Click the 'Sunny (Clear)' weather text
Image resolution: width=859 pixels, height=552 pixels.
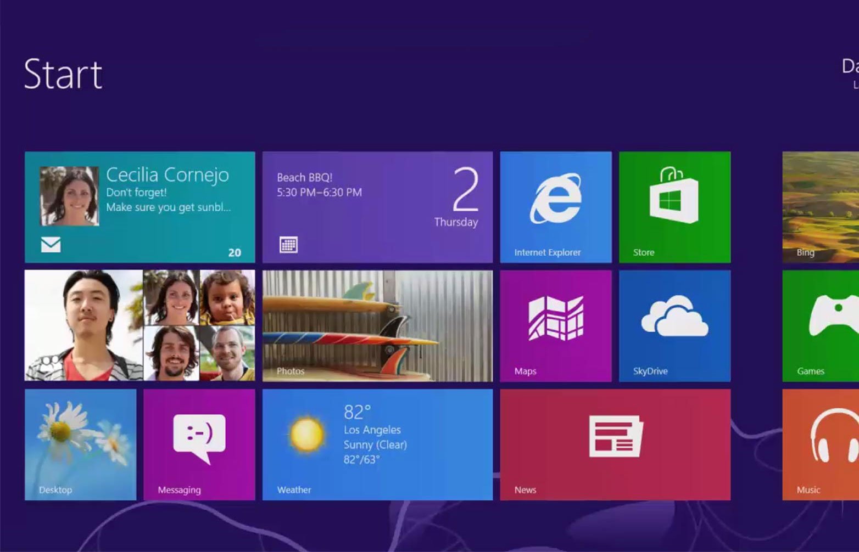(375, 445)
